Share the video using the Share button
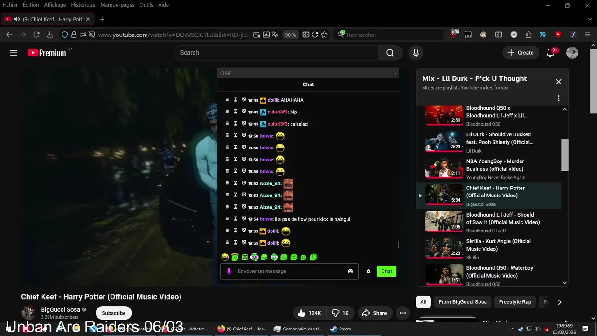 click(374, 313)
